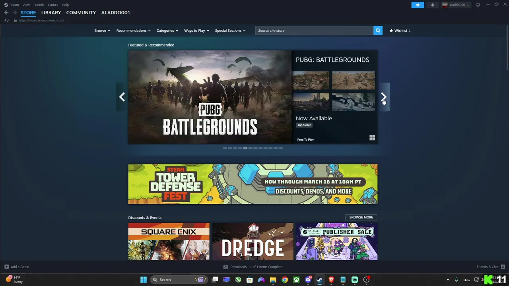Open the Xbox app from the taskbar
Viewport: 509px width, 286px height.
pos(296,280)
